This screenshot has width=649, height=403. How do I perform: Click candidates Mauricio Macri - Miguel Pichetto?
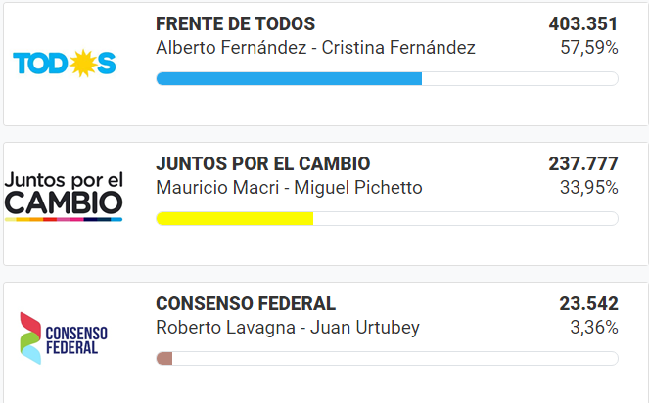(290, 187)
